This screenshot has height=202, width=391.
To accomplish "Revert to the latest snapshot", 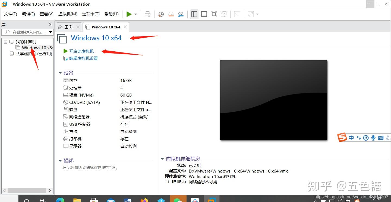I will pyautogui.click(x=171, y=14).
